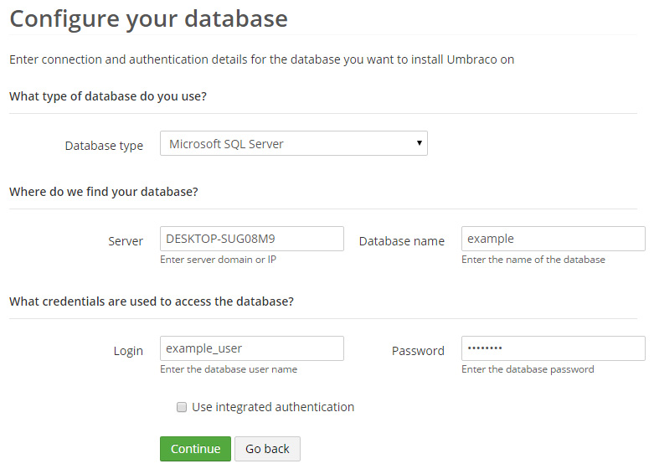Open the Database type dropdown
This screenshot has width=654, height=474.
[293, 143]
